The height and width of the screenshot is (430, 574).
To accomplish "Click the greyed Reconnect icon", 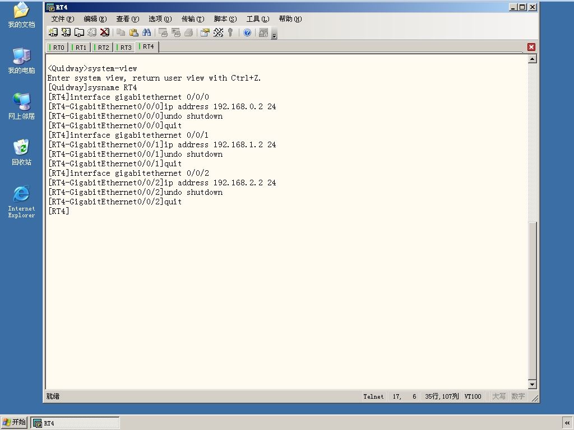I will click(92, 32).
